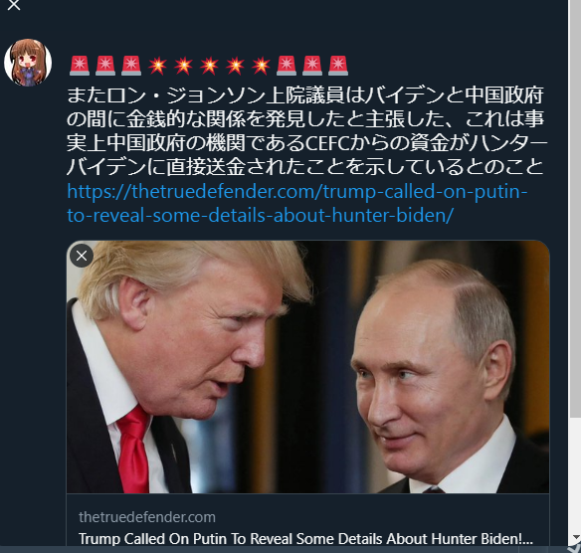Image resolution: width=581 pixels, height=553 pixels.
Task: Click the first red siren emoji
Action: (80, 66)
